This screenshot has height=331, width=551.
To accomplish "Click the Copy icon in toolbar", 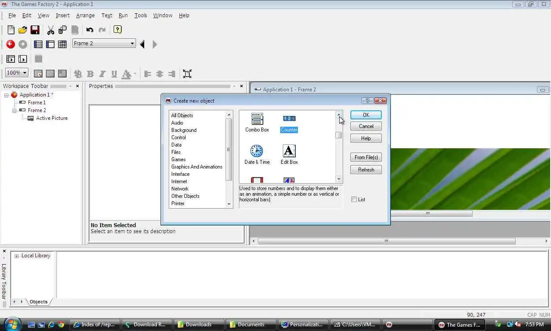I will (x=63, y=30).
